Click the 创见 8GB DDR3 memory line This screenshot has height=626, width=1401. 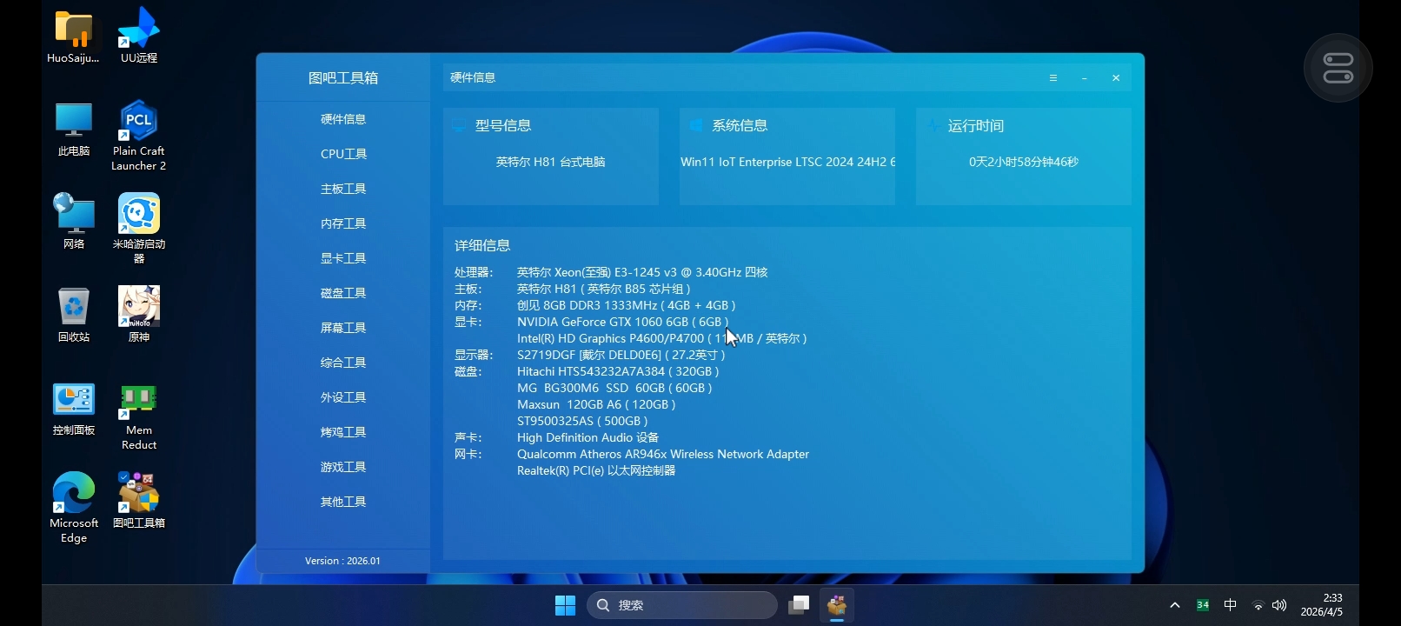click(x=627, y=305)
